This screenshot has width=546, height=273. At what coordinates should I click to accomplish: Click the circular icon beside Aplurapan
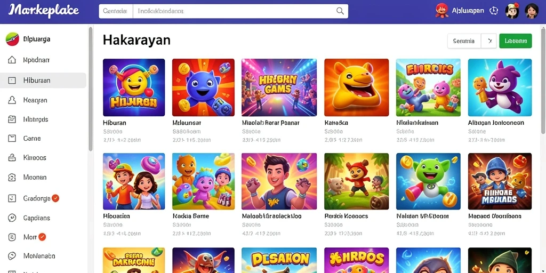[x=494, y=11]
